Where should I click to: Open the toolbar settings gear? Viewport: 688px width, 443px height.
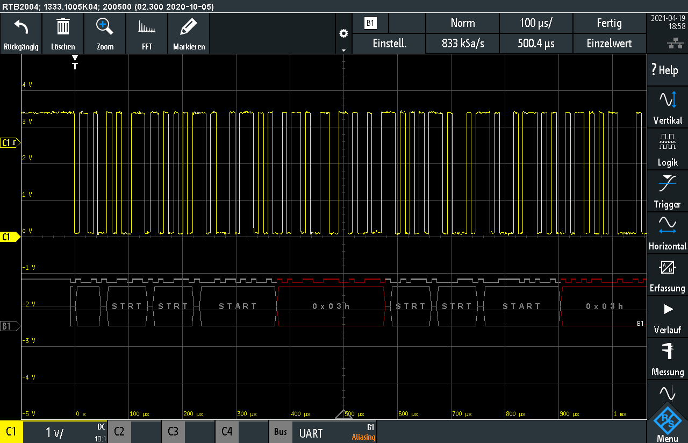pos(343,34)
